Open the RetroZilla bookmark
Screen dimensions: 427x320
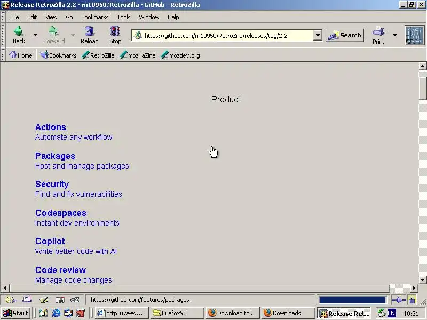click(98, 55)
